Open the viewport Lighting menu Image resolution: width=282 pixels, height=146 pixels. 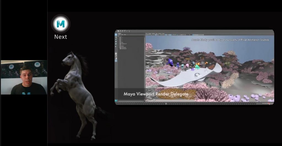click(x=153, y=34)
